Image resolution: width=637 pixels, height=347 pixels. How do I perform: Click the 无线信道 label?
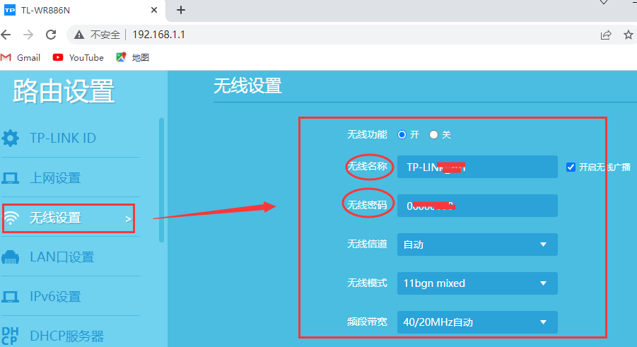coord(367,245)
